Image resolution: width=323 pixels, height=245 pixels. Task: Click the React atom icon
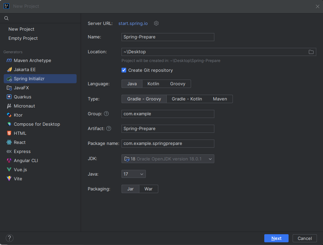click(9, 142)
